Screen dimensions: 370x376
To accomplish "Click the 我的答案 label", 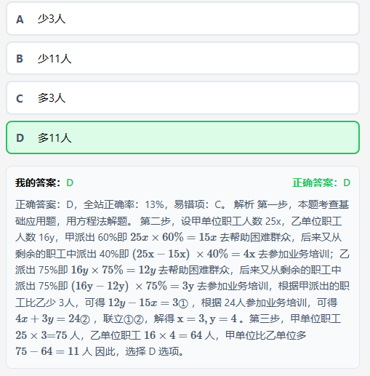I will (x=38, y=183).
